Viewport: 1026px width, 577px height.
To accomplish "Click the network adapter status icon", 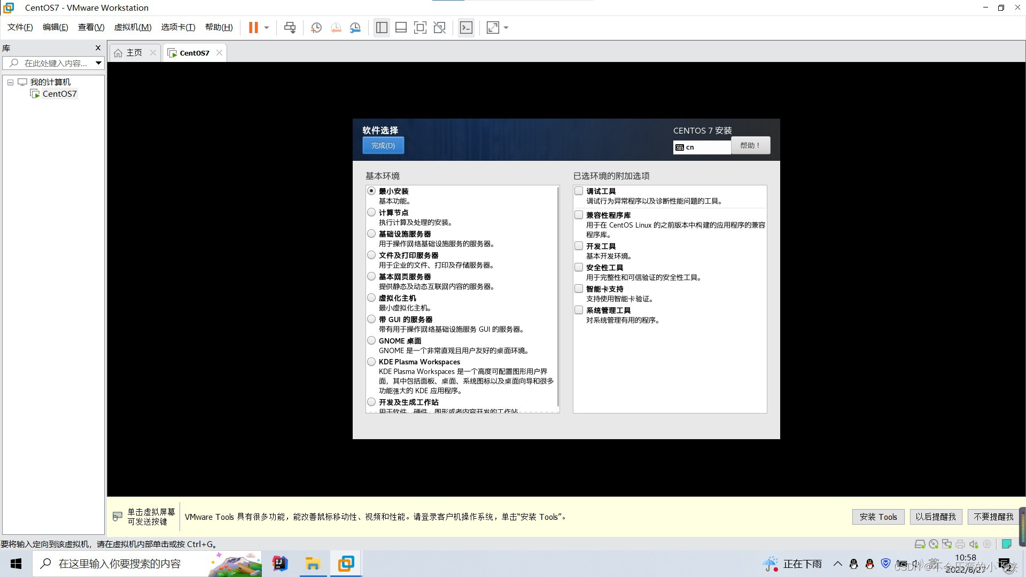I will pos(947,544).
